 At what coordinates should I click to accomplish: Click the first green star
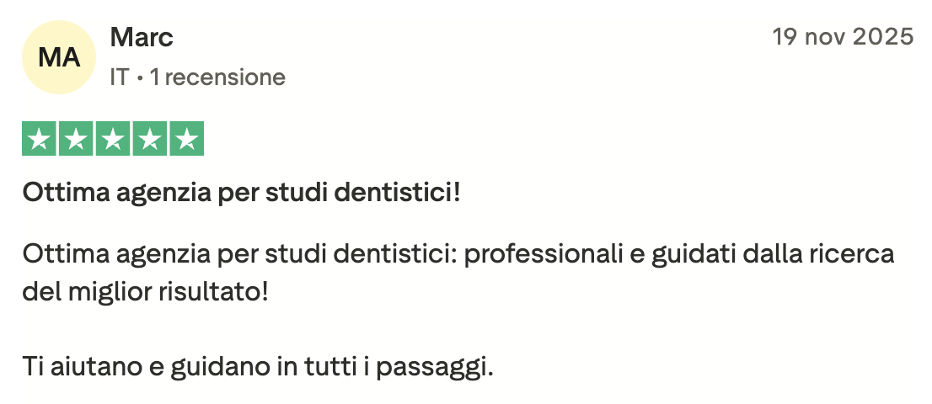(38, 140)
